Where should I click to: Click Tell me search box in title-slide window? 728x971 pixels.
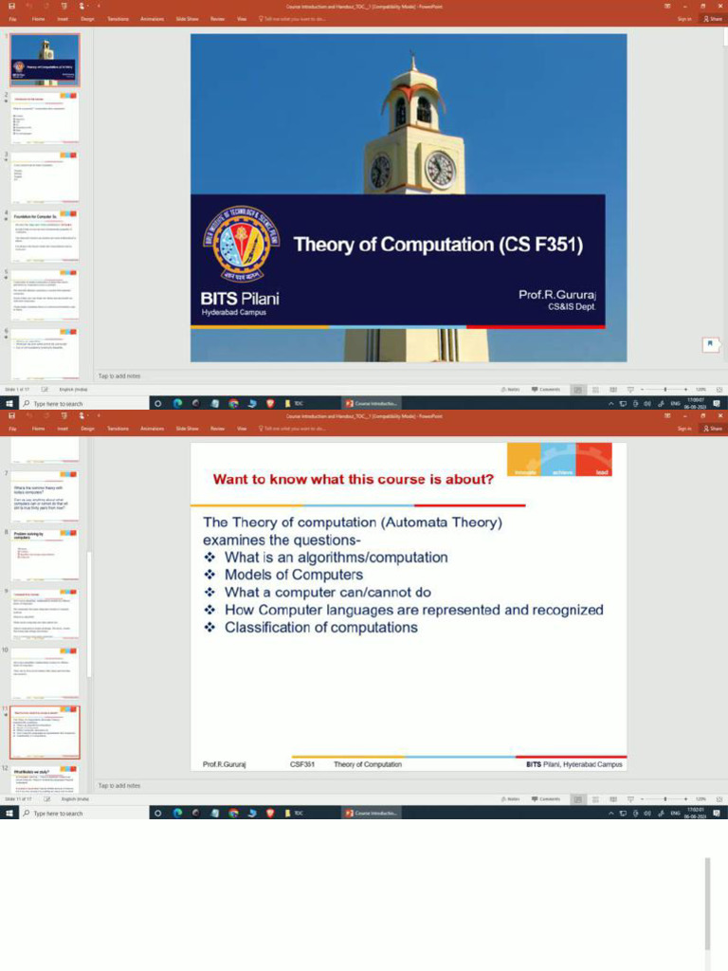(291, 19)
